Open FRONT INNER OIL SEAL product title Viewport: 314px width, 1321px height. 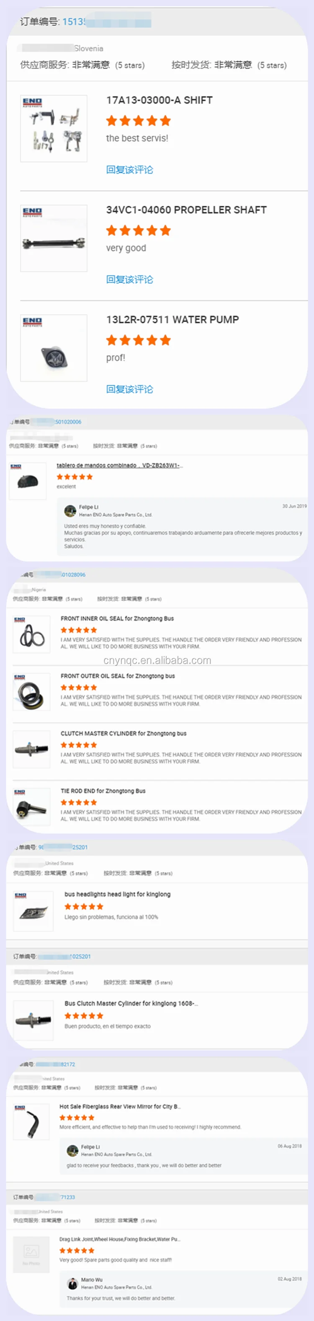(117, 618)
